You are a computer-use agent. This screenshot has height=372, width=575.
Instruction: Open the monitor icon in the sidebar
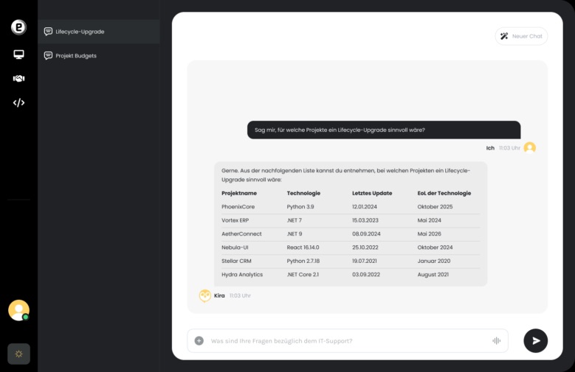pyautogui.click(x=18, y=55)
